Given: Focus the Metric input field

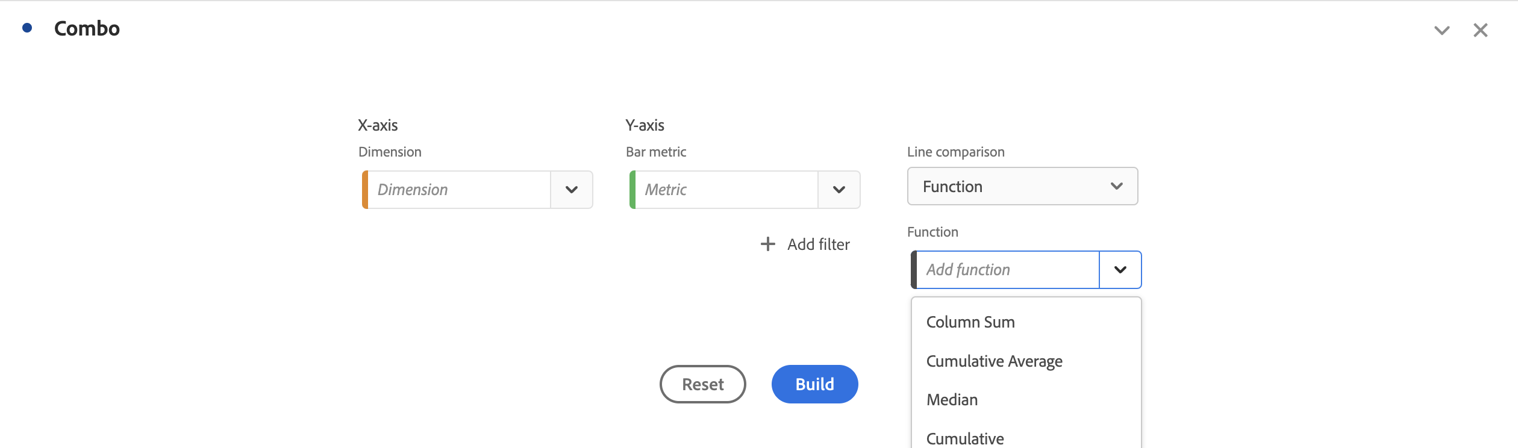Looking at the screenshot, I should [x=726, y=190].
